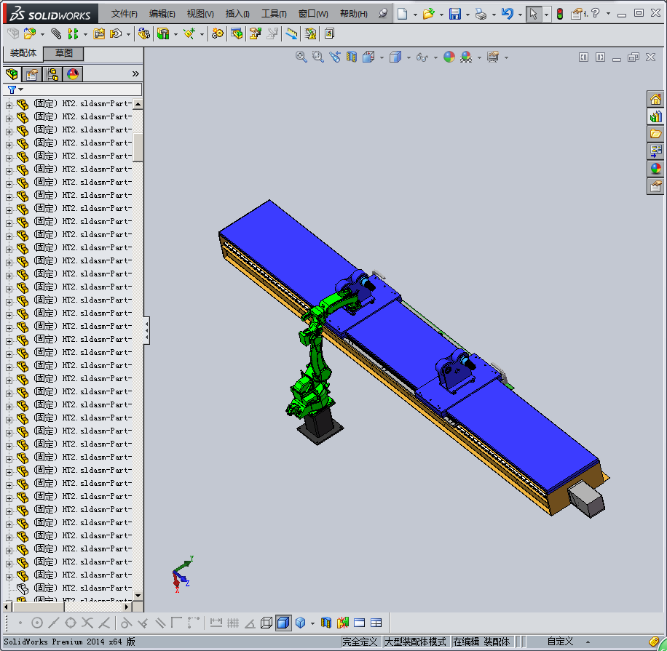Start a New Motion Study
Screen dimensions: 667x651
pos(218,33)
